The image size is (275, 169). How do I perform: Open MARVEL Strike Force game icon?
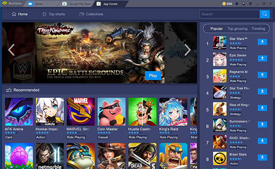pyautogui.click(x=81, y=112)
